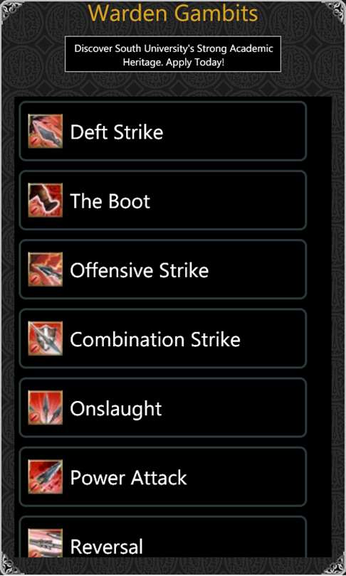
Task: Choose the Onslaught gambit row
Action: [163, 407]
